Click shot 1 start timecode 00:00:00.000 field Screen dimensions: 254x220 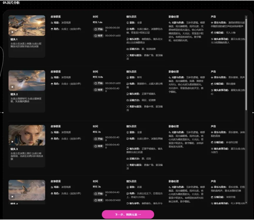[x=112, y=29]
